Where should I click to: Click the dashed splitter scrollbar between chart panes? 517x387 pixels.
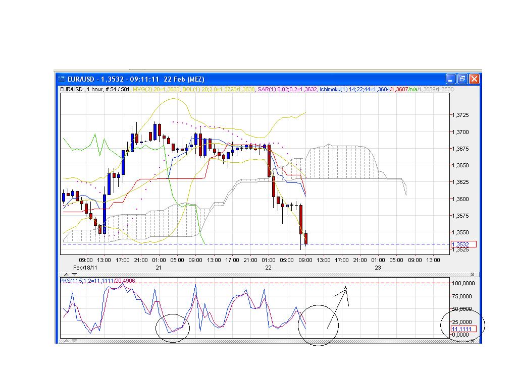[x=252, y=274]
